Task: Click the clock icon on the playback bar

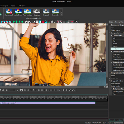Action: pyautogui.click(x=21, y=90)
